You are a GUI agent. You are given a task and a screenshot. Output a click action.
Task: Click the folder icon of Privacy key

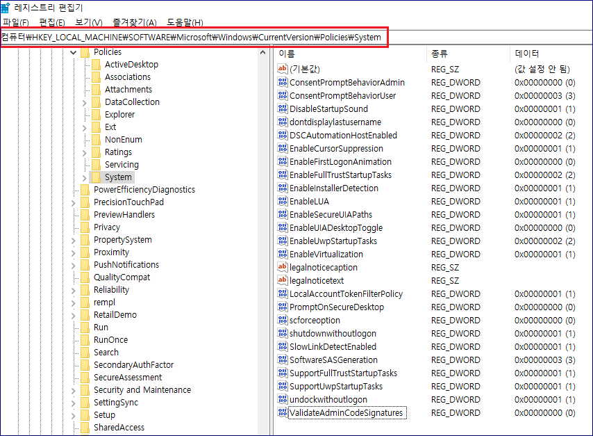pyautogui.click(x=85, y=227)
